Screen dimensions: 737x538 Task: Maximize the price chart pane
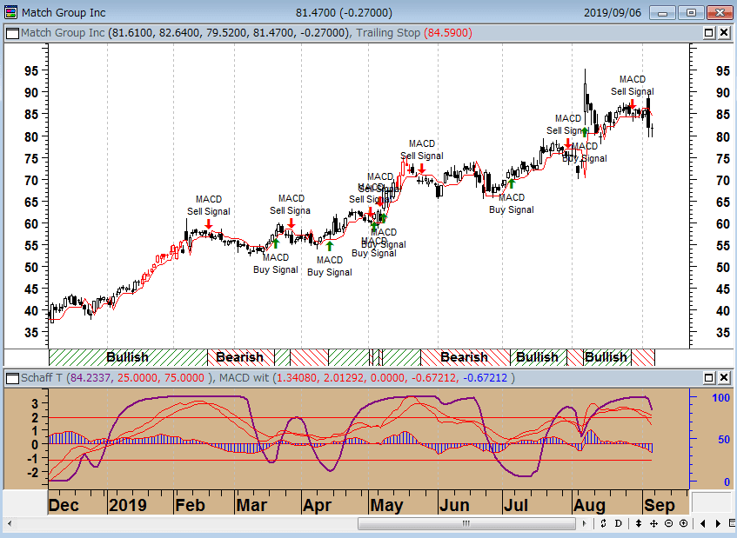point(709,33)
